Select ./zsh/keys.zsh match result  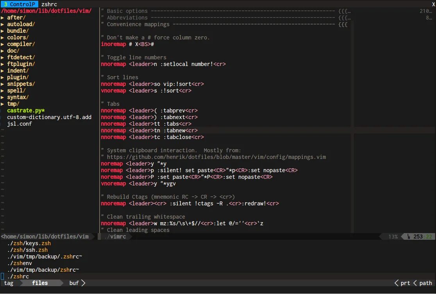point(29,243)
